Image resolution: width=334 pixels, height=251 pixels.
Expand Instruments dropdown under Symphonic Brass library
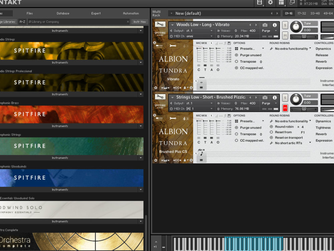coord(141,126)
